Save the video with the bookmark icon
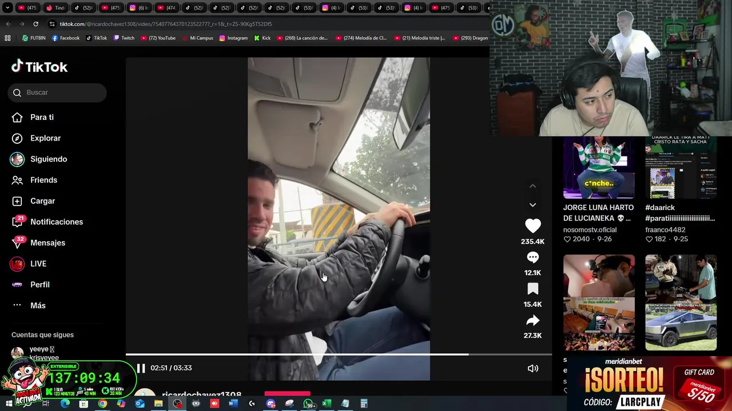This screenshot has height=411, width=732. point(532,289)
